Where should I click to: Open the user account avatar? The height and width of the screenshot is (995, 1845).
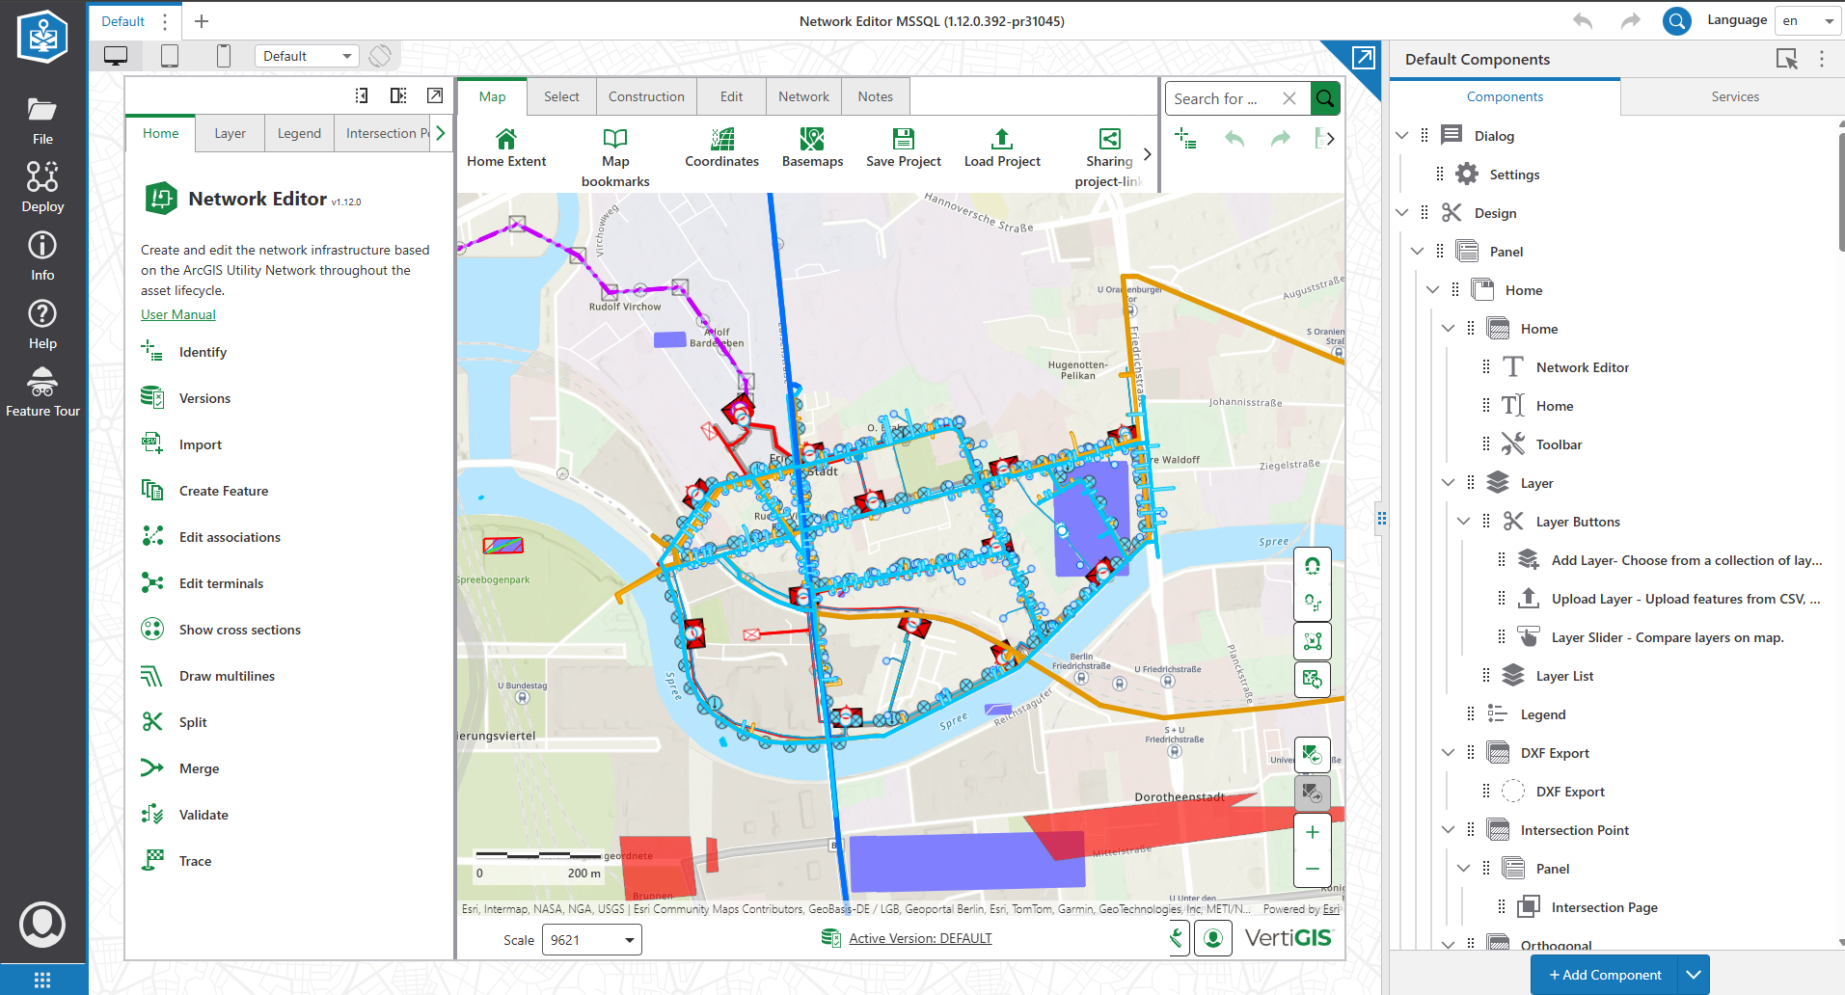42,925
